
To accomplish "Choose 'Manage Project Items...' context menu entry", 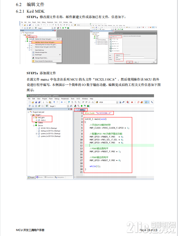I will 47,58.
